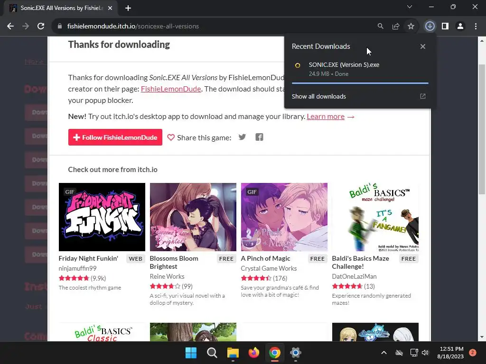Show hidden system tray icons
Screen dimensions: 486x364
click(383, 353)
